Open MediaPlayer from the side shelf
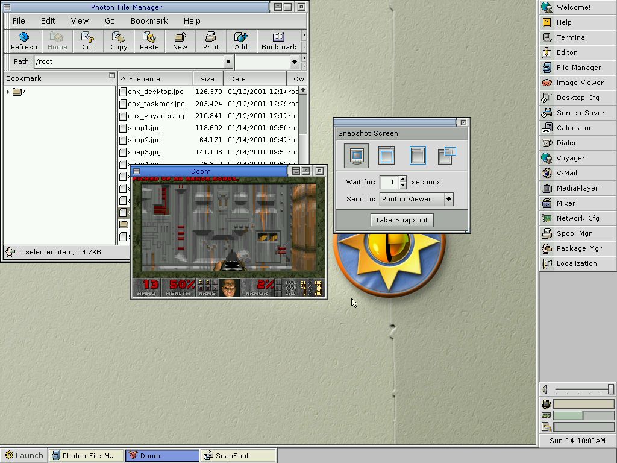Viewport: 617px width, 463px height. pos(577,188)
